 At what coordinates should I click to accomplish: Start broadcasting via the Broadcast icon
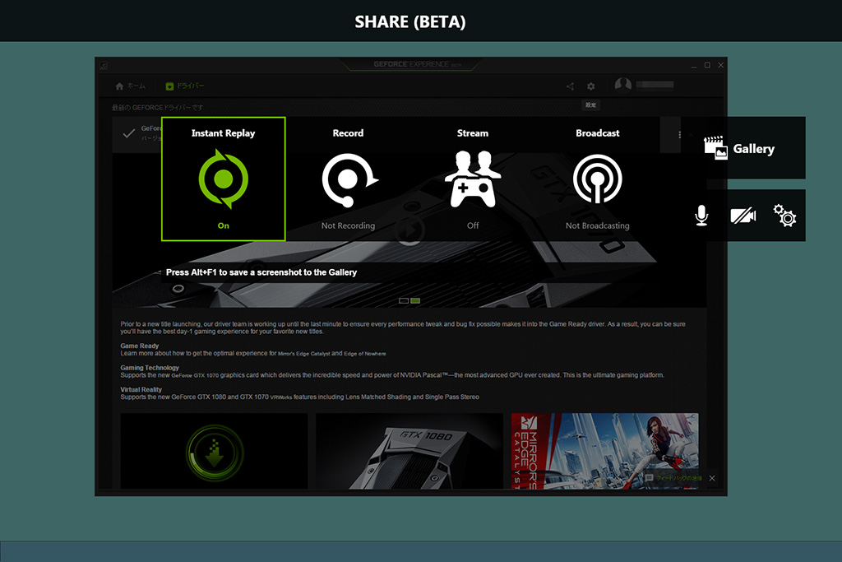point(597,179)
